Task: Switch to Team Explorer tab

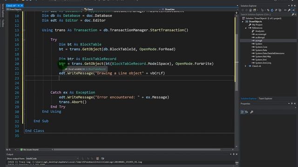Action: click(265, 98)
